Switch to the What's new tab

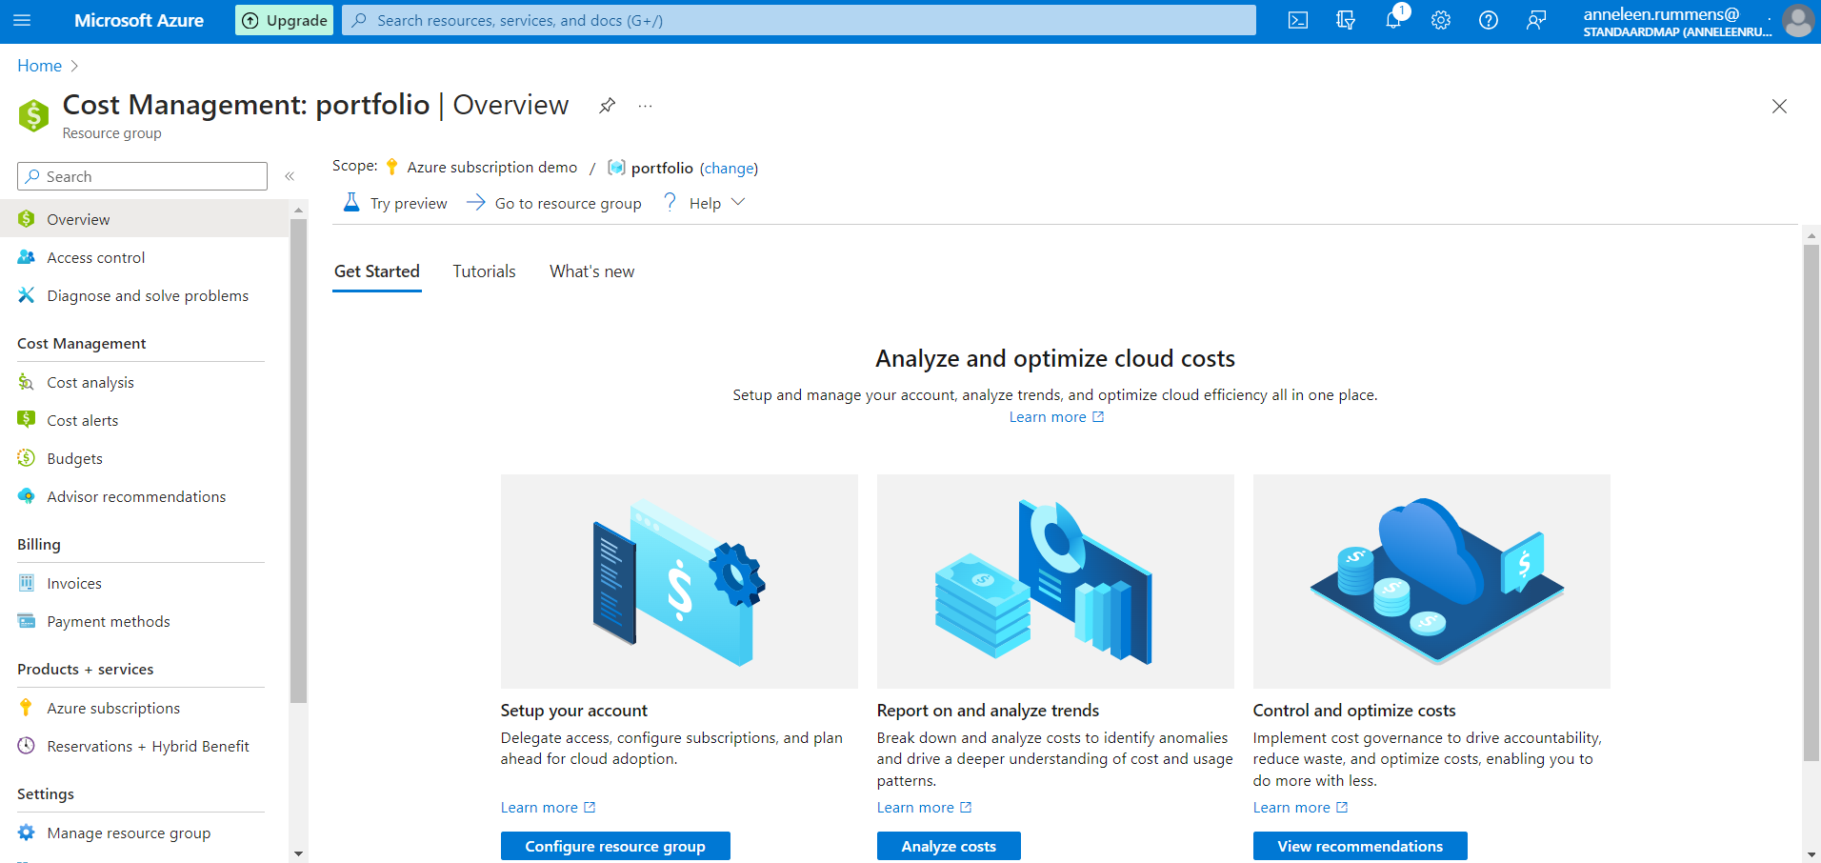click(x=591, y=271)
